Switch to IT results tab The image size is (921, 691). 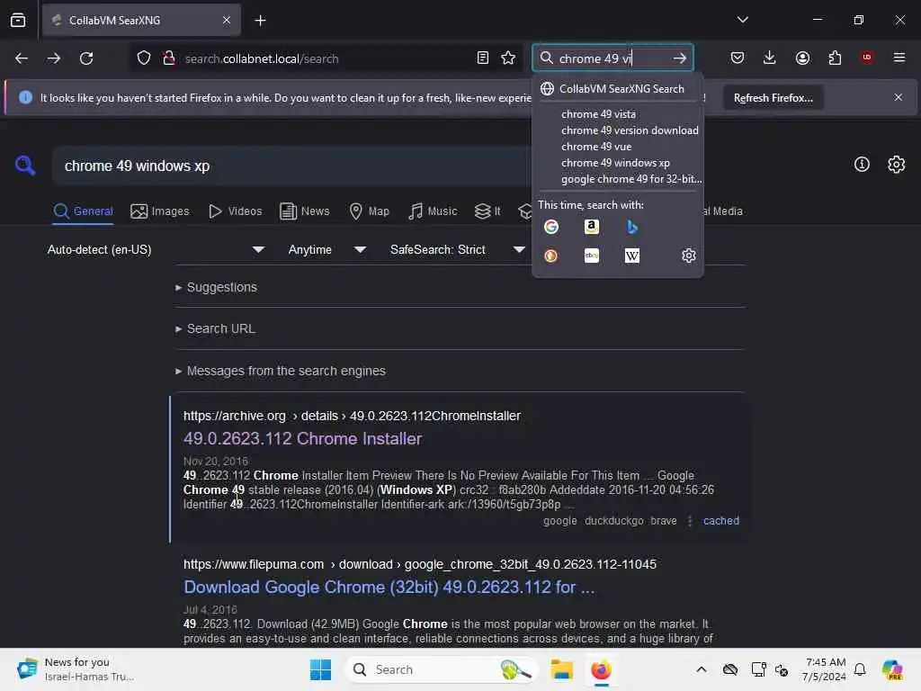pyautogui.click(x=487, y=211)
